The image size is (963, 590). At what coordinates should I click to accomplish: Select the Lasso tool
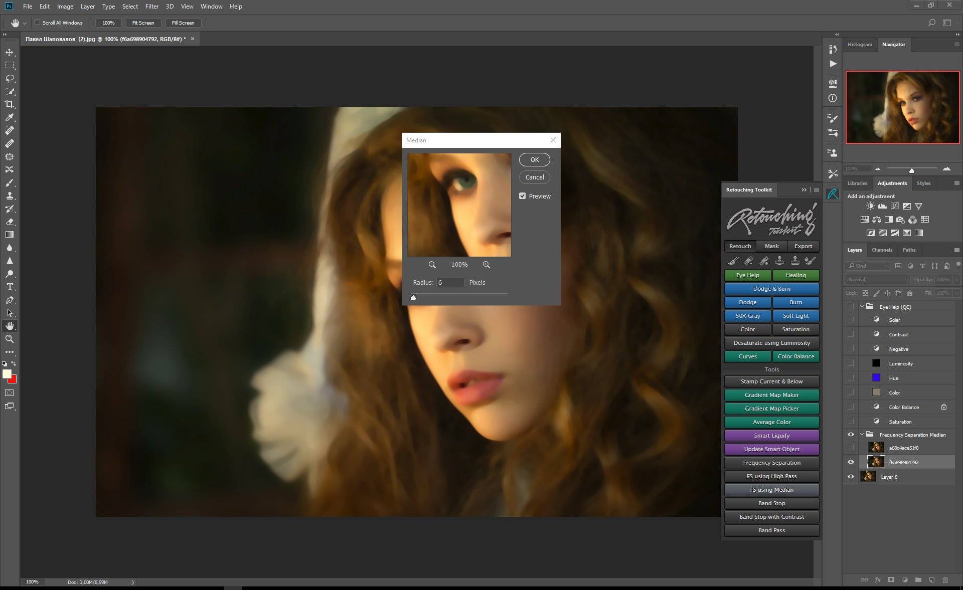10,78
